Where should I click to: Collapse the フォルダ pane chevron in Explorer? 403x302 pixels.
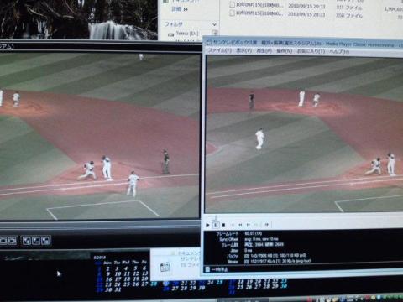(214, 24)
